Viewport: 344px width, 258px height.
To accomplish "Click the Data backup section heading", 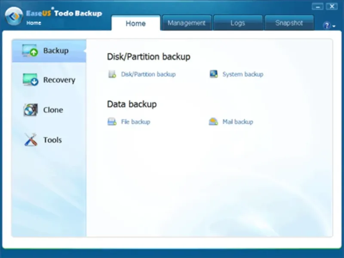I will [x=132, y=104].
